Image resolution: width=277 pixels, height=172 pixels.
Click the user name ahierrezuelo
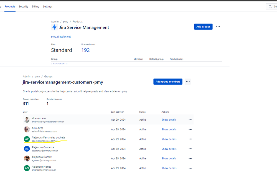[39, 118]
